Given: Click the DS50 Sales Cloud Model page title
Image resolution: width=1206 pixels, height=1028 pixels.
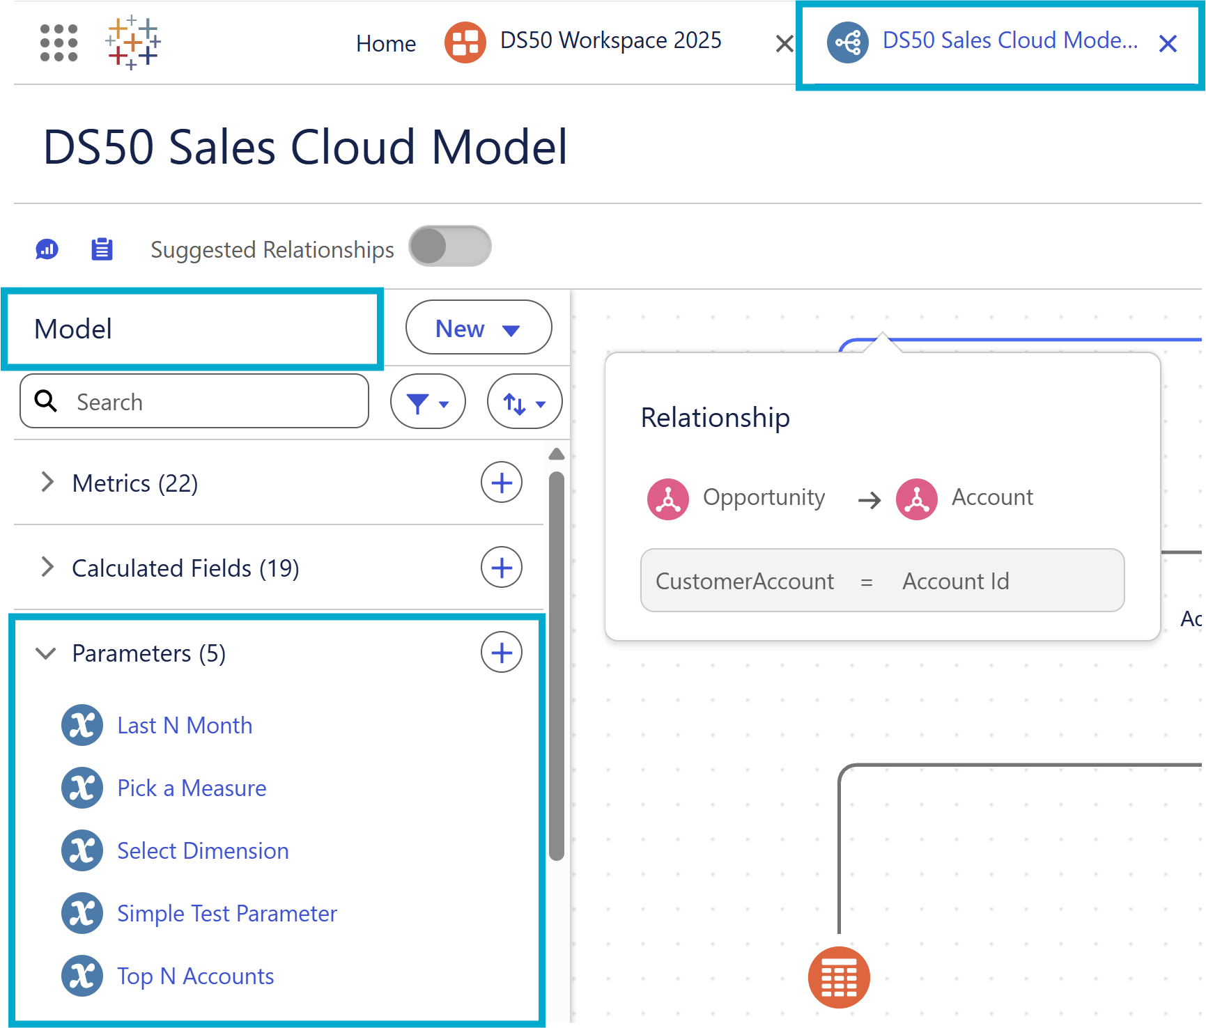Looking at the screenshot, I should [305, 147].
